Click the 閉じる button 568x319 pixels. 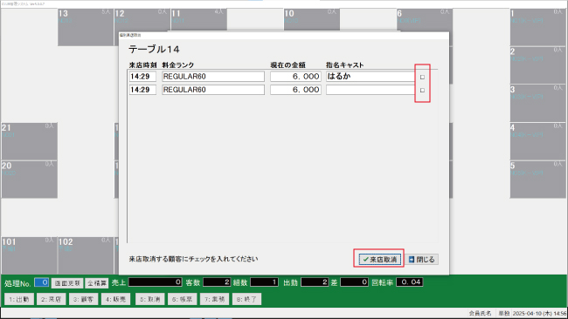(x=422, y=260)
